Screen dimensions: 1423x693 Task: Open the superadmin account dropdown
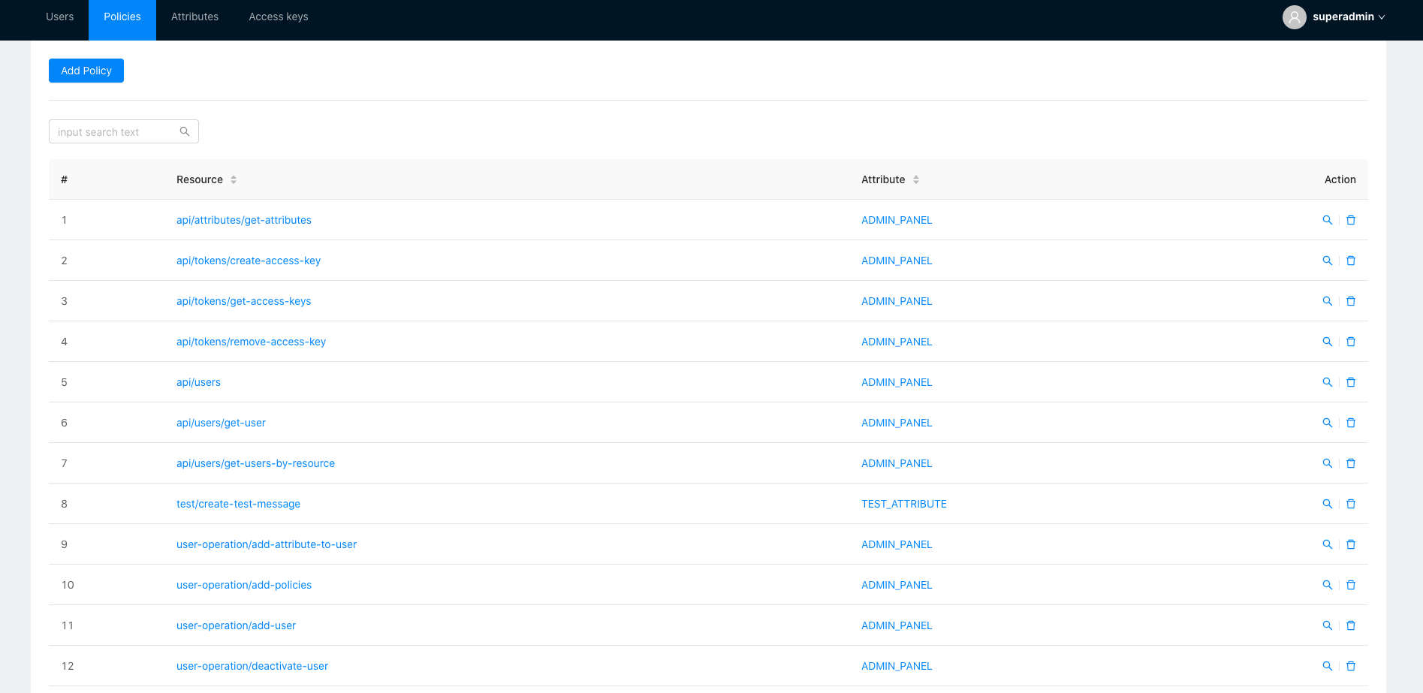click(x=1349, y=17)
